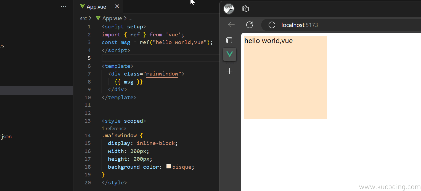The image size is (421, 191).
Task: Open the browser workspaces icon
Action: pyautogui.click(x=245, y=9)
